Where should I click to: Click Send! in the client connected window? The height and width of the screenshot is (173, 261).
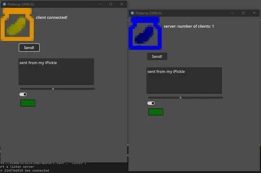coord(29,48)
